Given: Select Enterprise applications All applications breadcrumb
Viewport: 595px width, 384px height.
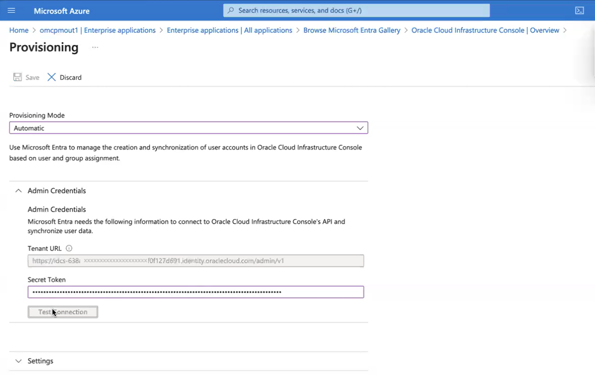Looking at the screenshot, I should pos(229,30).
